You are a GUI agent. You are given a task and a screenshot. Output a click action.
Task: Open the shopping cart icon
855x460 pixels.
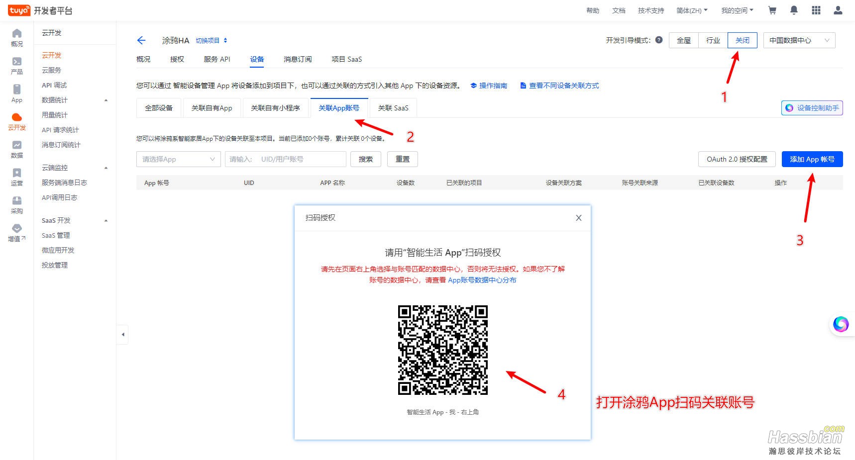pyautogui.click(x=772, y=10)
